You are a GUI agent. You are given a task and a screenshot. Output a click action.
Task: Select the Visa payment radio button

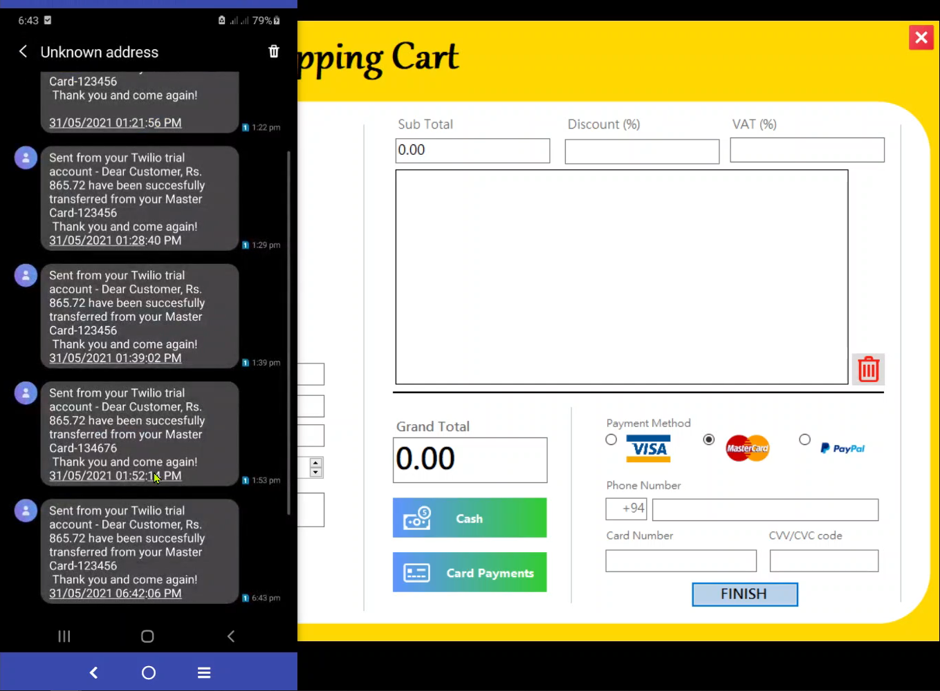click(611, 439)
